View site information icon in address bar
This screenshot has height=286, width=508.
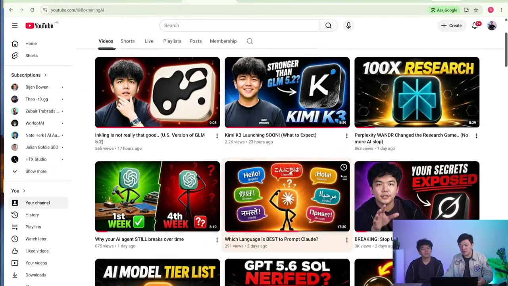(x=45, y=10)
